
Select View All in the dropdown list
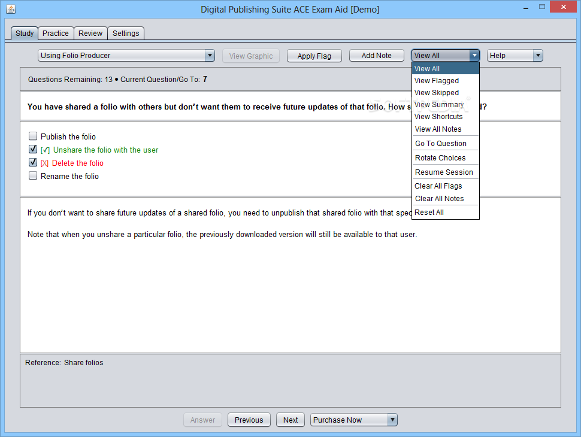pyautogui.click(x=446, y=68)
